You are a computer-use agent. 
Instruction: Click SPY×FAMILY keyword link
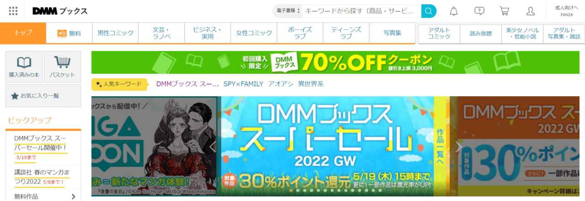click(243, 84)
